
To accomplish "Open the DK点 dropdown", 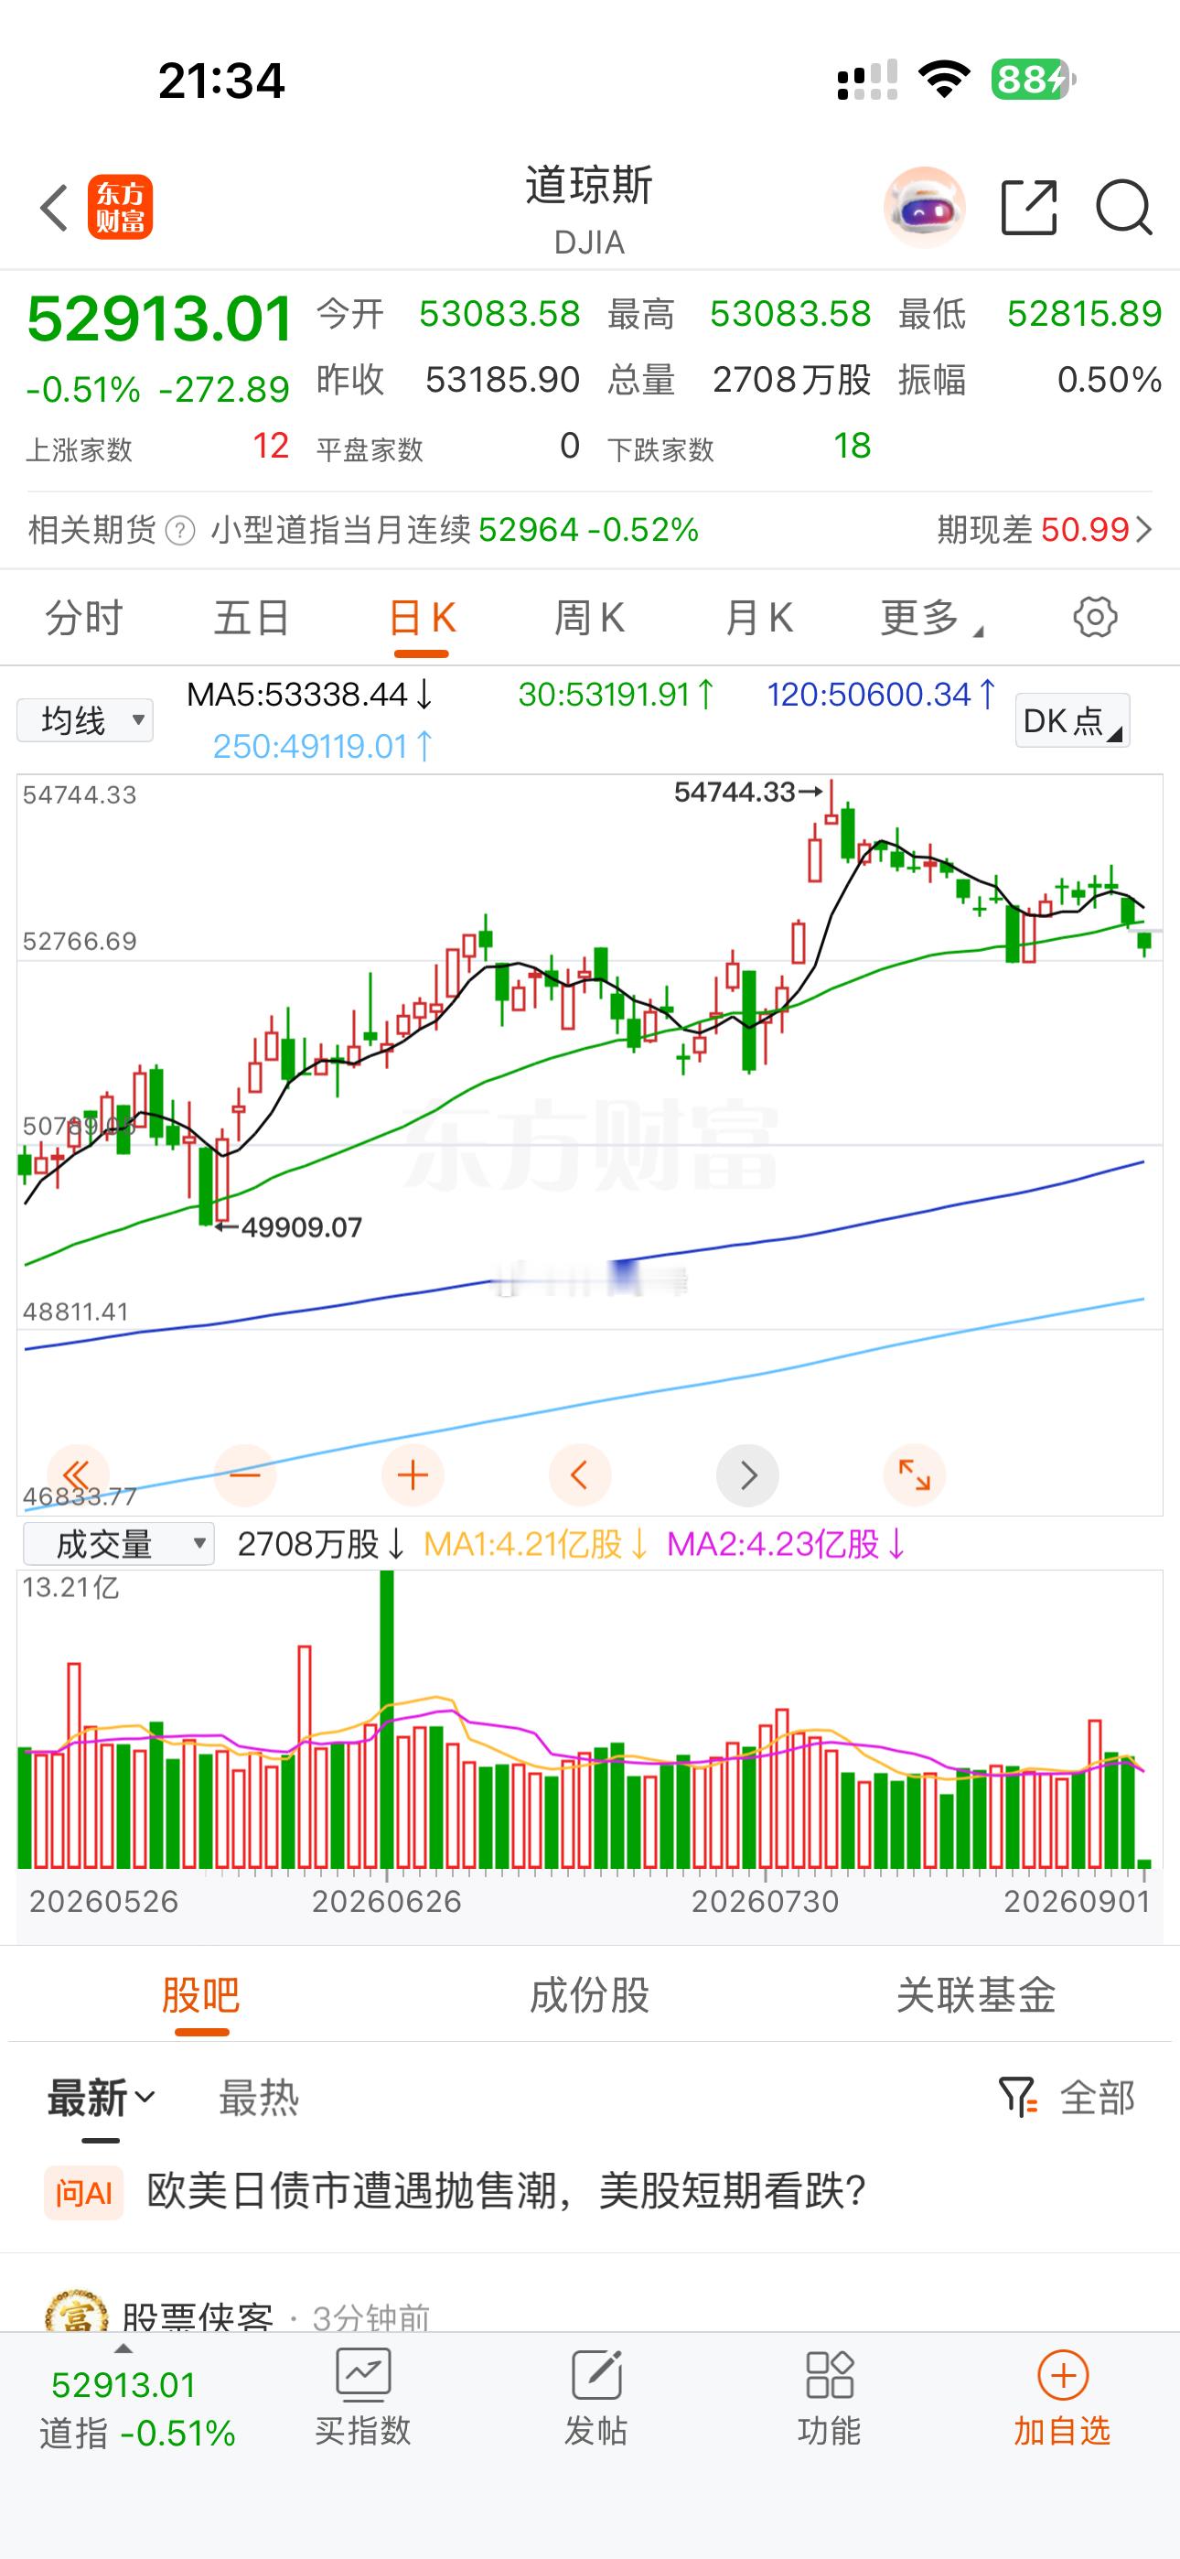I will pyautogui.click(x=1073, y=720).
